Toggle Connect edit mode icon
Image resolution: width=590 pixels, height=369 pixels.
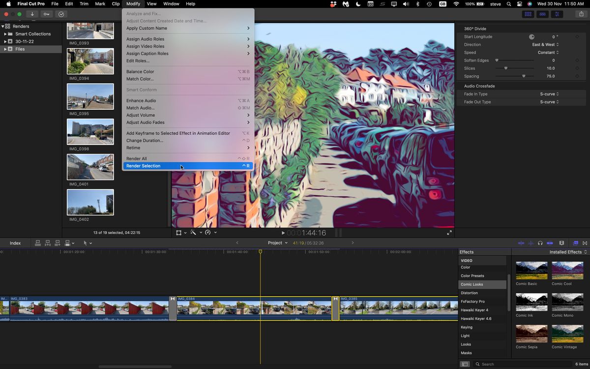pos(37,243)
